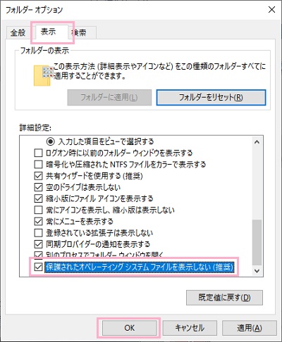The image size is (282, 342).
Task: Click the advanced settings scrollbar thumb
Action: (257, 242)
